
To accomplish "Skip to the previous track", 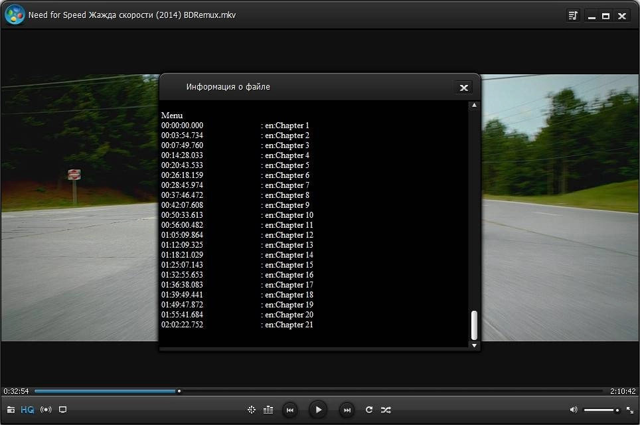I will tap(290, 410).
